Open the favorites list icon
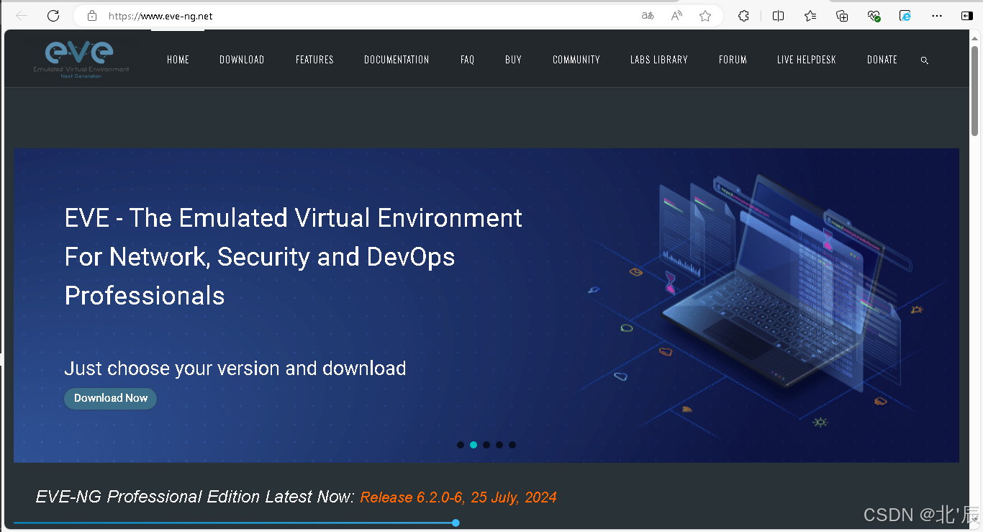Image resolution: width=983 pixels, height=532 pixels. coord(810,15)
